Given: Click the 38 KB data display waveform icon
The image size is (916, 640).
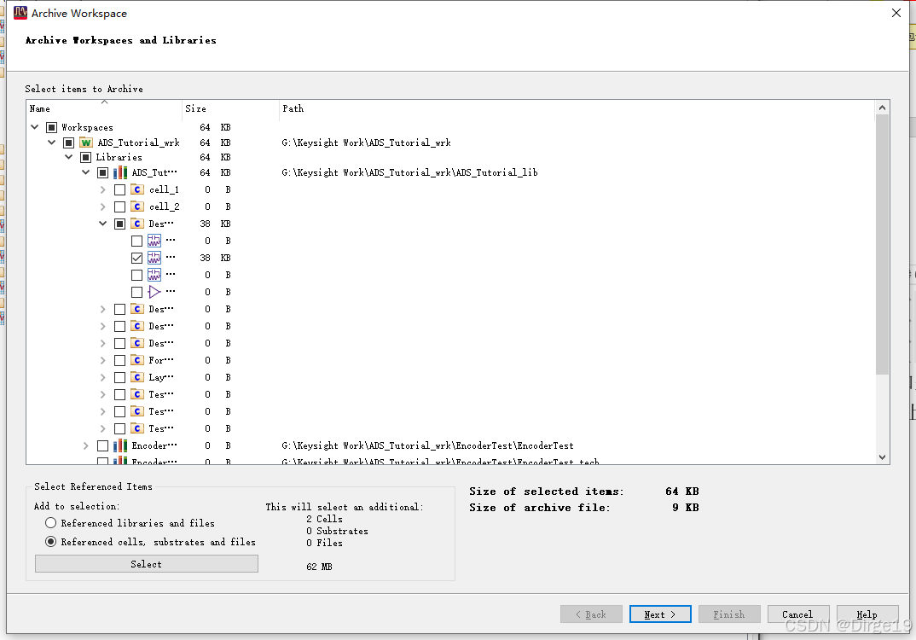Looking at the screenshot, I should 155,257.
